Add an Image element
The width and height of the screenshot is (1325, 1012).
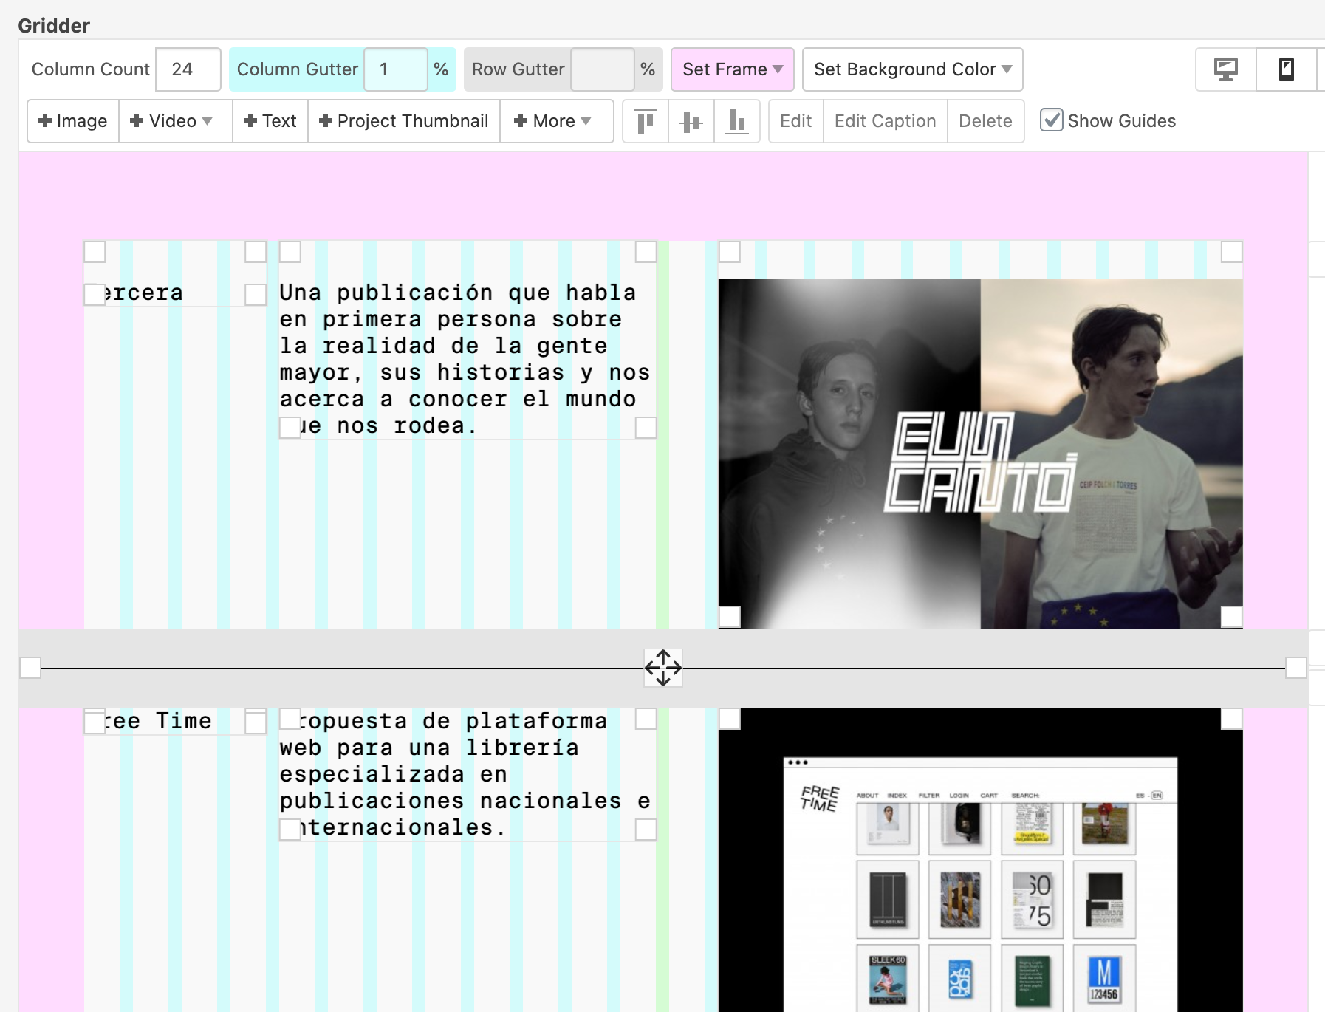coord(72,121)
